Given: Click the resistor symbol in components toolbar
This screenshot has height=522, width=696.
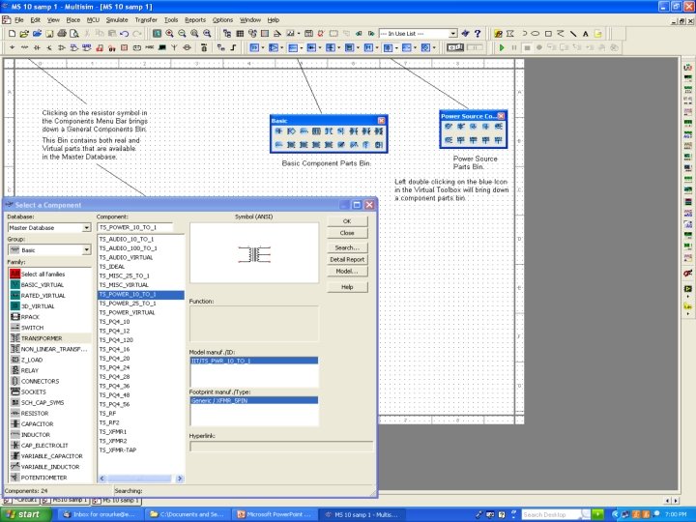Looking at the screenshot, I should [24, 47].
